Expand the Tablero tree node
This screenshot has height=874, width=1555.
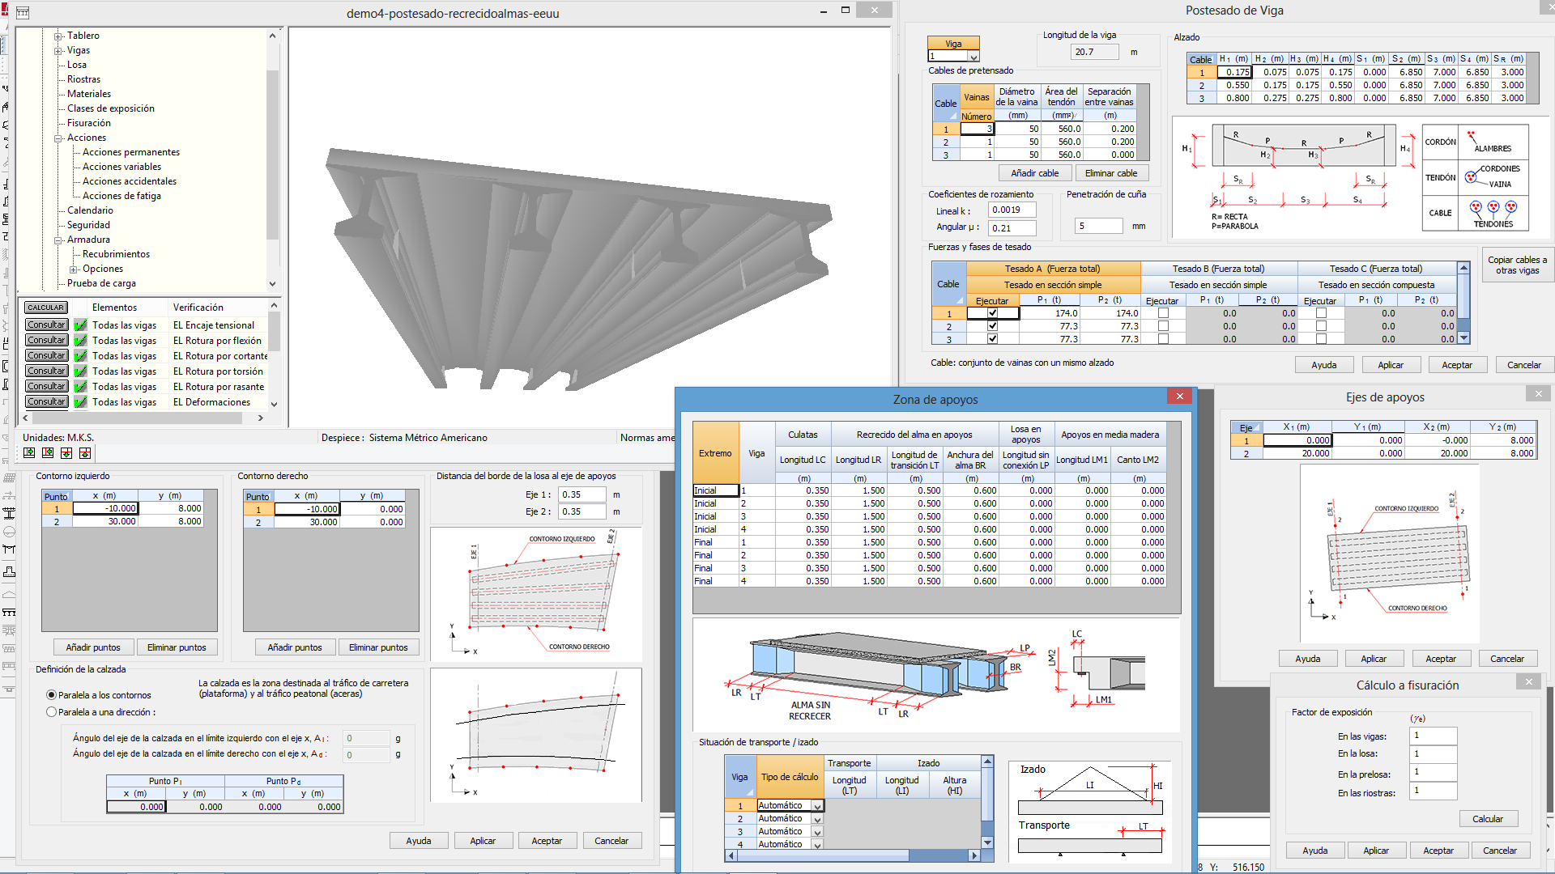[58, 36]
